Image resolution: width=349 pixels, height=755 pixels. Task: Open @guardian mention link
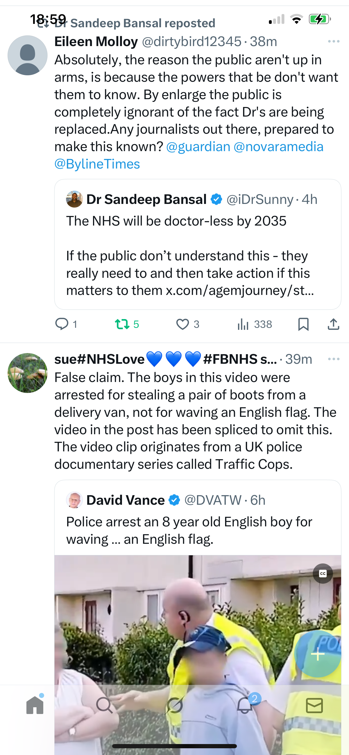[198, 147]
